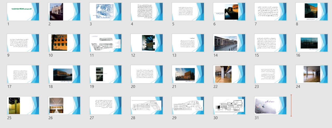Open slide 3 with the blue site map
The width and height of the screenshot is (332, 128).
(106, 12)
